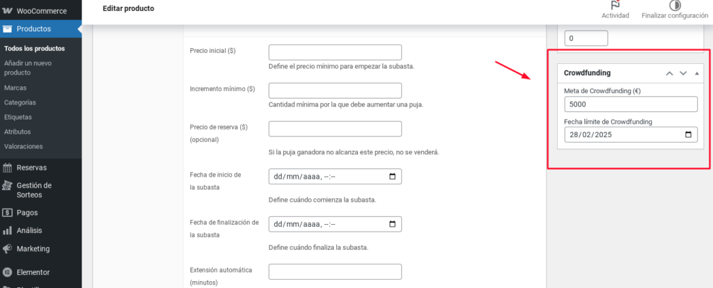The width and height of the screenshot is (713, 288).
Task: Go to Todos los productos
Action: (x=35, y=49)
